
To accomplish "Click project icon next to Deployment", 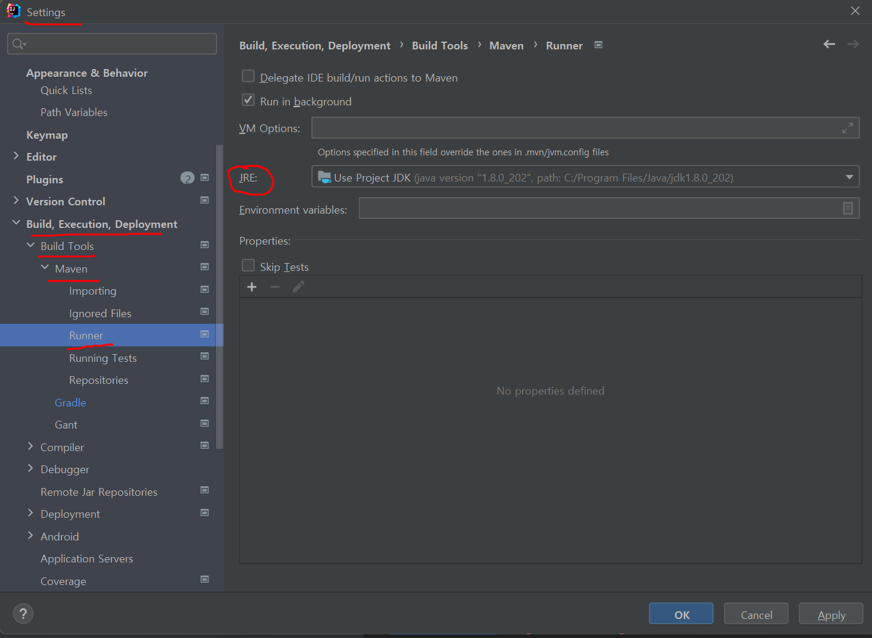I will pos(205,513).
